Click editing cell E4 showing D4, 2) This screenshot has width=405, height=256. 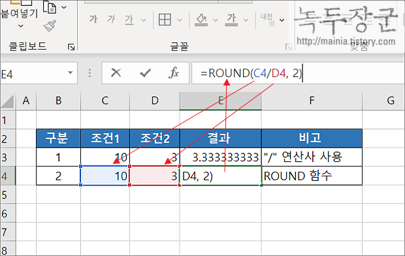click(x=221, y=176)
